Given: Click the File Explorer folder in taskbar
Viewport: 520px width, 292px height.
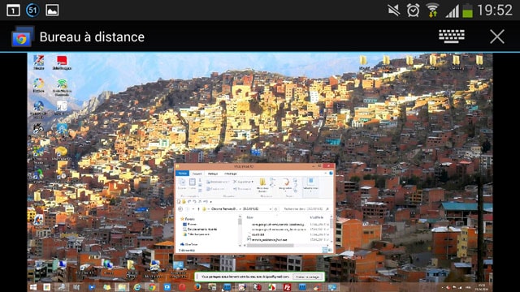Looking at the screenshot, I should [122, 287].
